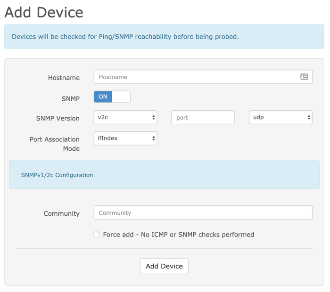Click the Add Device page heading
Screen dimensions: 330x292
click(x=44, y=12)
